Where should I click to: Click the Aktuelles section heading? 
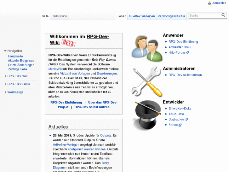tap(58, 127)
